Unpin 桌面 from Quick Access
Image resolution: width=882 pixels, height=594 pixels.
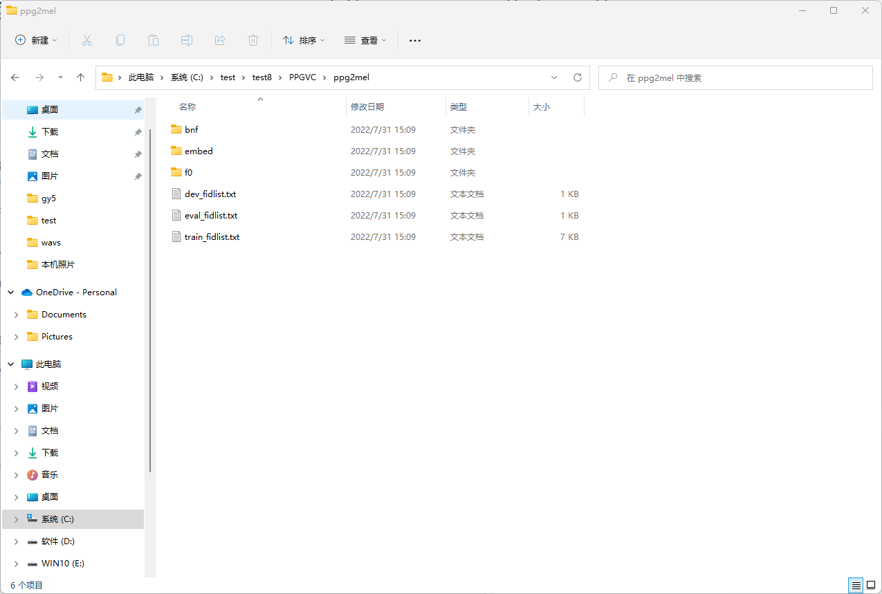click(137, 109)
